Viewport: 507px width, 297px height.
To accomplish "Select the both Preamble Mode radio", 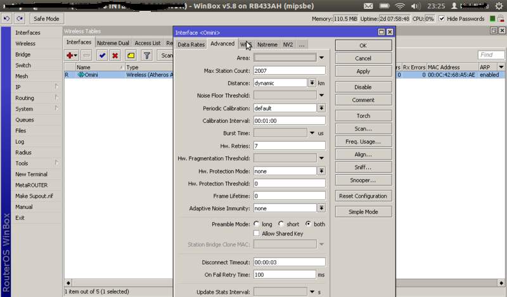I will click(308, 224).
